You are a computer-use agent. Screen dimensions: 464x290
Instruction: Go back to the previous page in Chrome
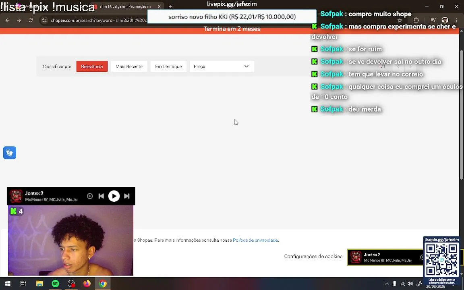[x=7, y=20]
